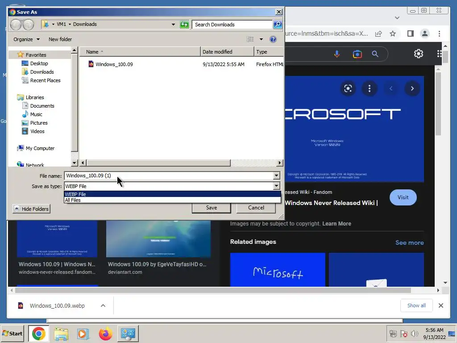Choose WEBP File from the type list
Viewport: 457px width, 343px height.
(172, 194)
